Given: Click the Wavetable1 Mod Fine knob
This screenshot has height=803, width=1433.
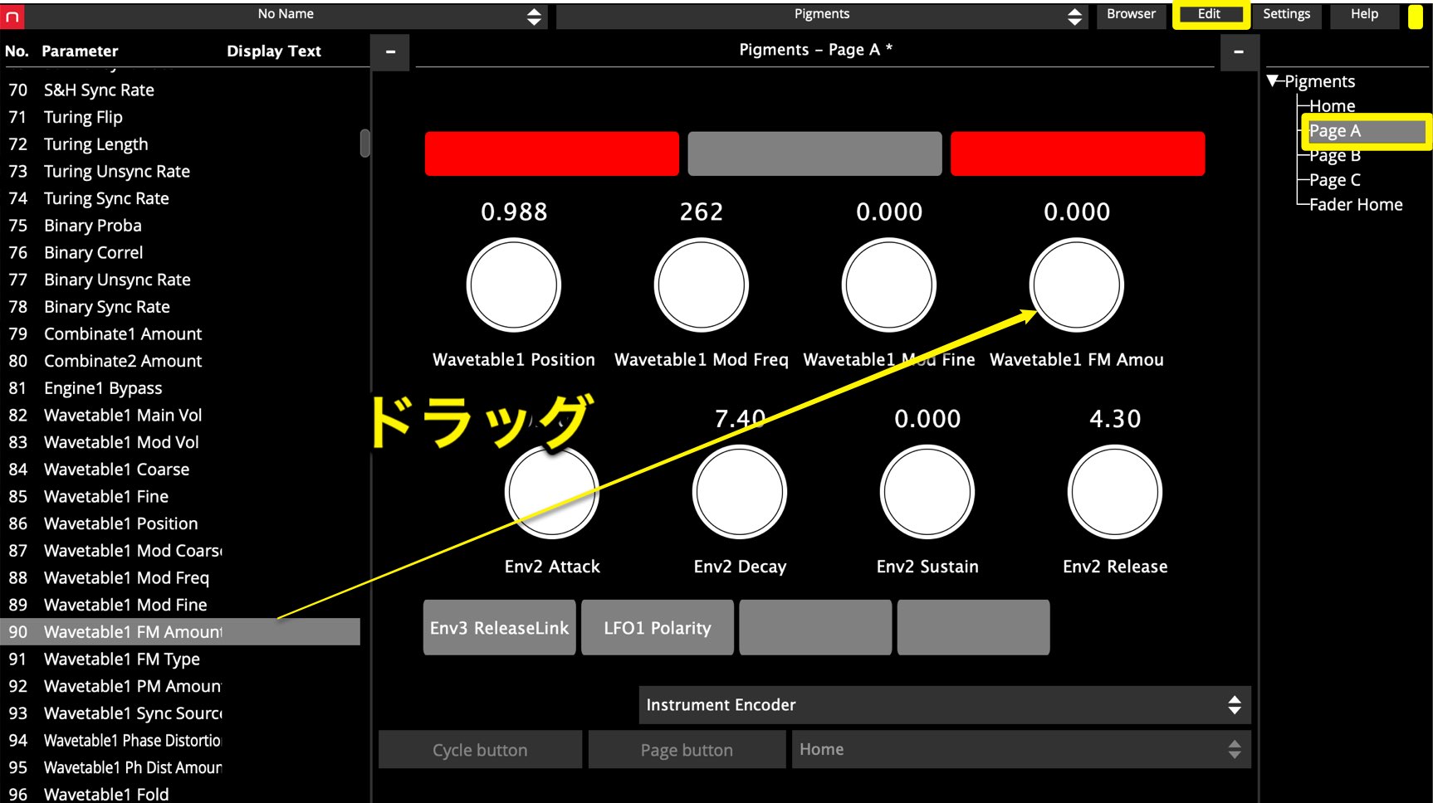Looking at the screenshot, I should click(x=889, y=285).
